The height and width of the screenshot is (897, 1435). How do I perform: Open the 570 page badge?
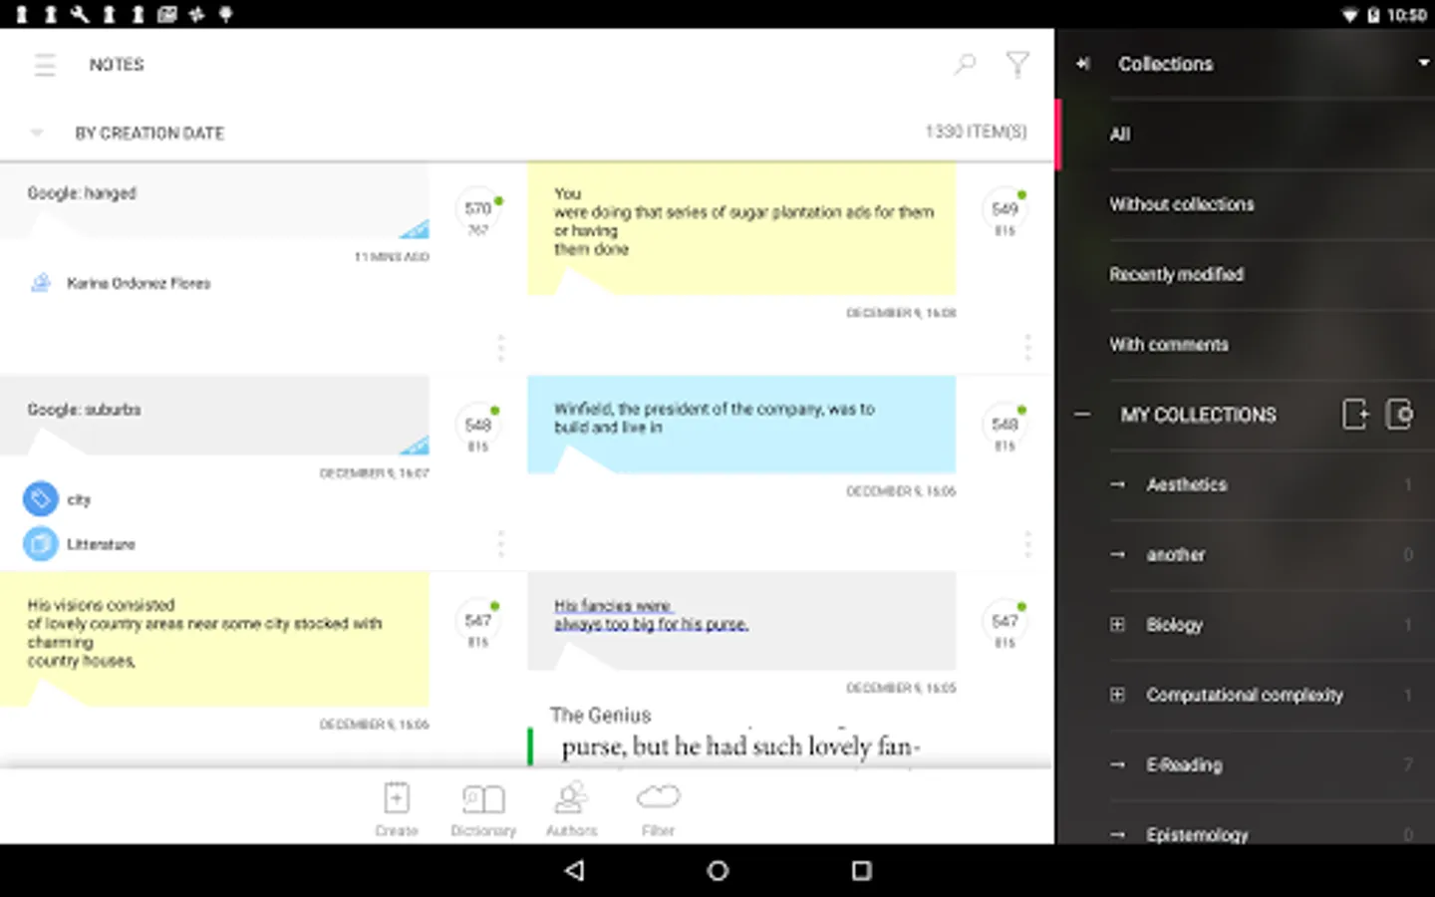479,211
